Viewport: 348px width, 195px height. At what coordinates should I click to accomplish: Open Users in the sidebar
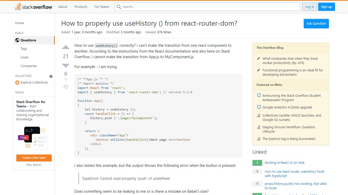click(25, 57)
